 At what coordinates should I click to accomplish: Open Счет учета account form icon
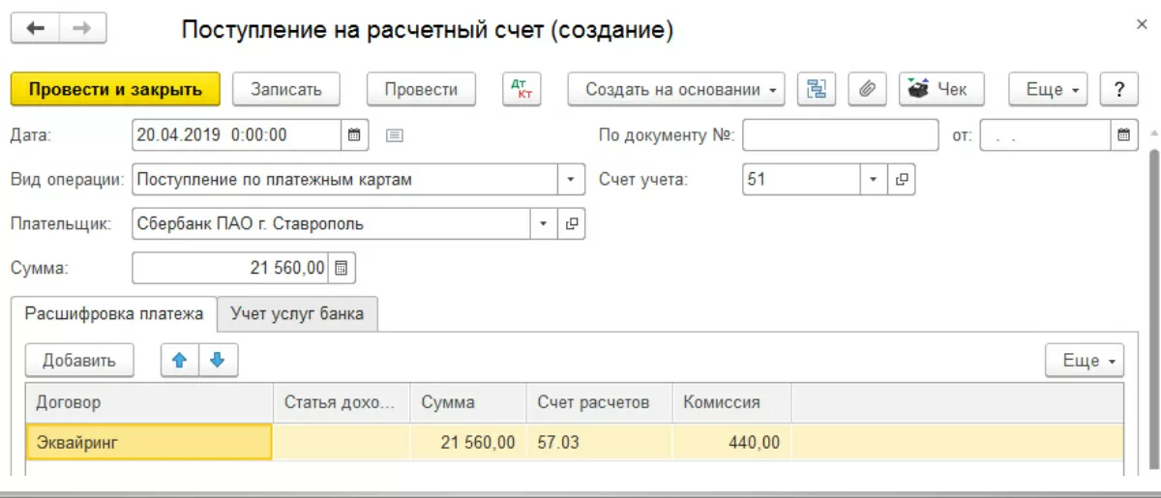pyautogui.click(x=901, y=180)
